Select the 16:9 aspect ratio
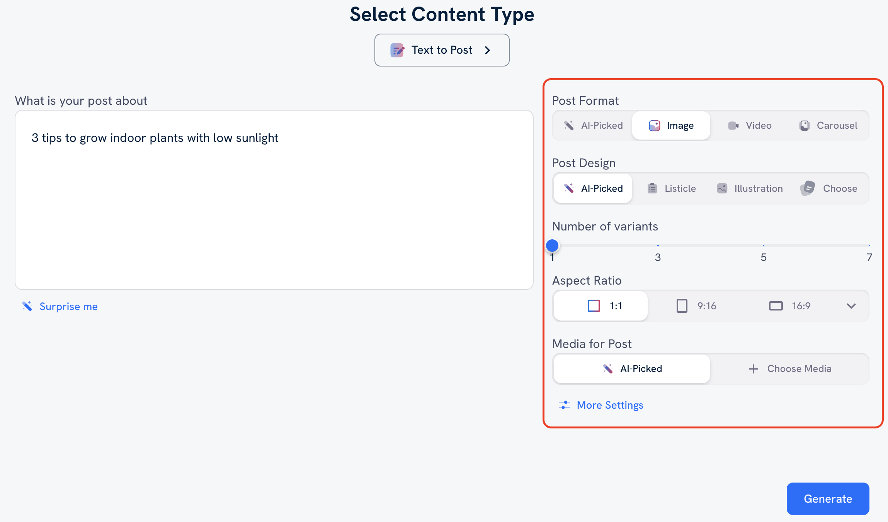 789,305
